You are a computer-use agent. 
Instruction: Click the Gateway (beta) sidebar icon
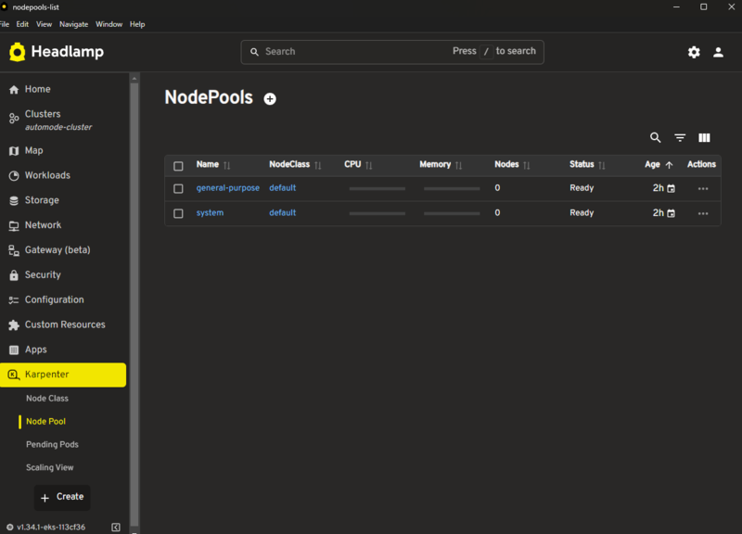coord(14,250)
